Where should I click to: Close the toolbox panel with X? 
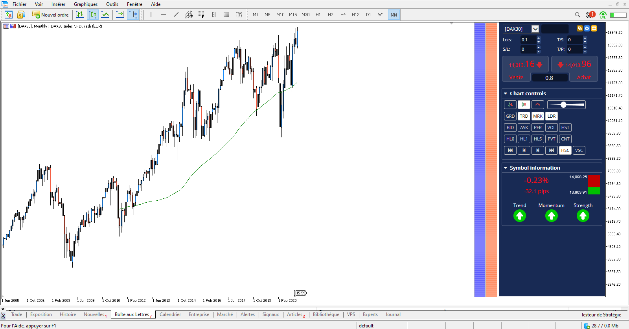3,309
